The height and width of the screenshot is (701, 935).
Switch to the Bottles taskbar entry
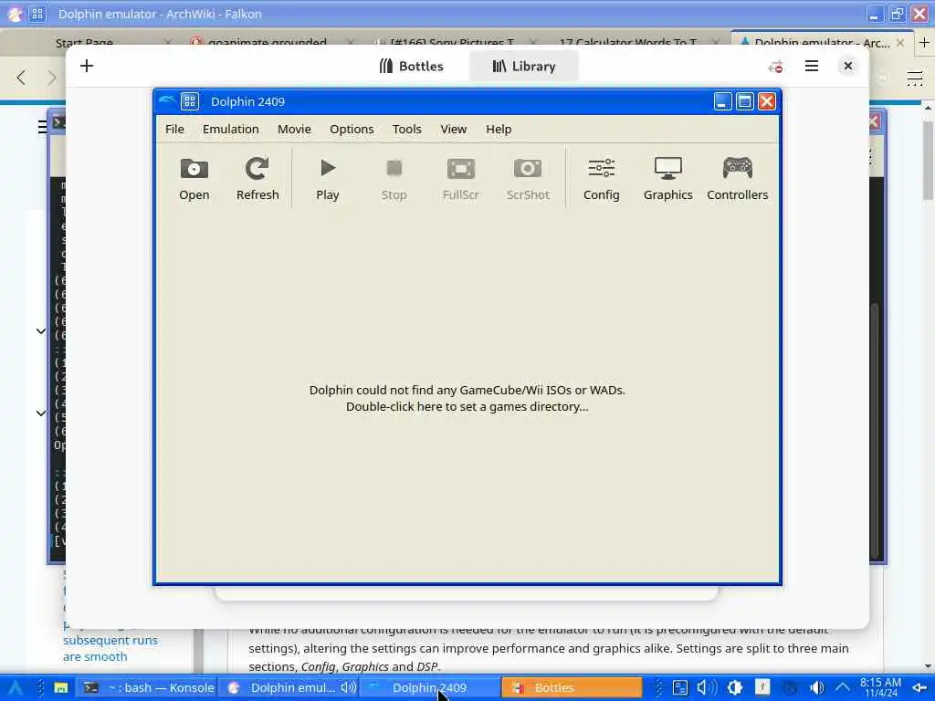(x=572, y=687)
